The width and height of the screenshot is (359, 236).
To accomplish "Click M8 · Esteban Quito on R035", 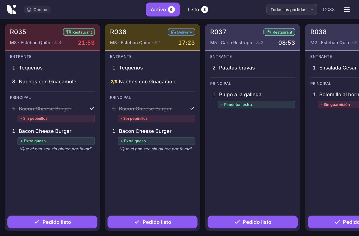I will [x=30, y=43].
